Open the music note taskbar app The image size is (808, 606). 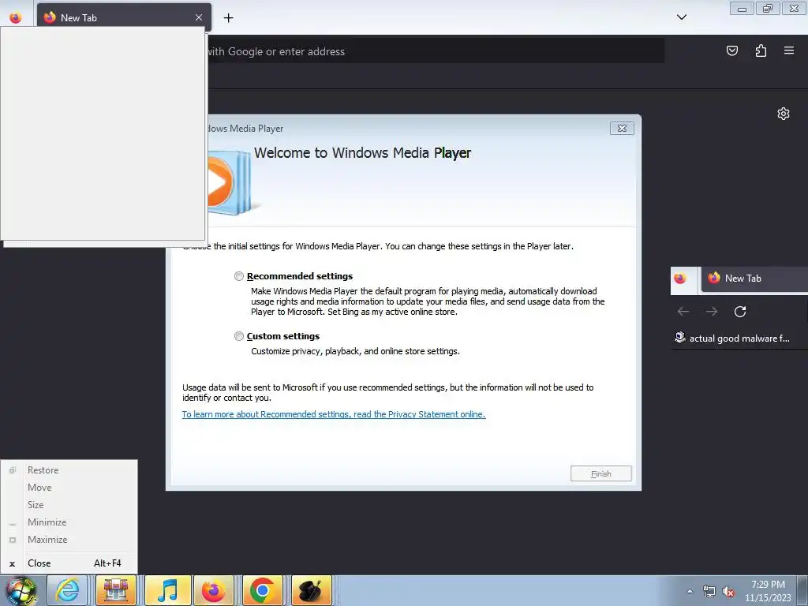coord(167,590)
